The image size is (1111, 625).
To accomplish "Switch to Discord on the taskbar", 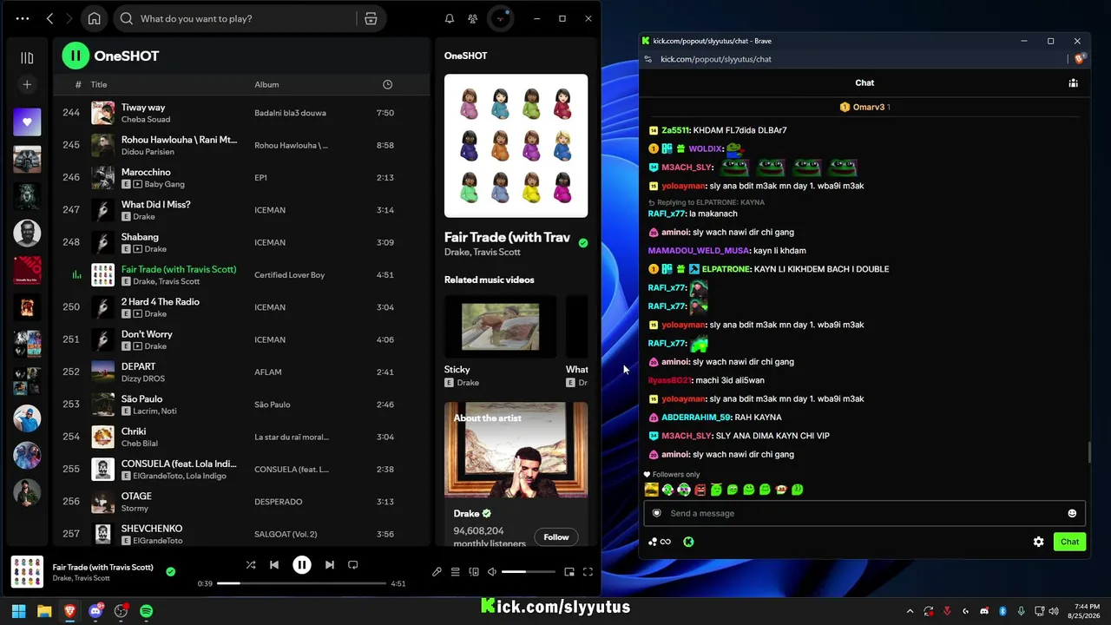I will 95,611.
